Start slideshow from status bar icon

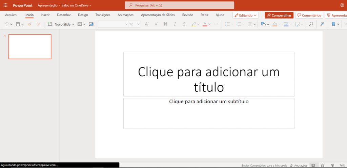332,165
